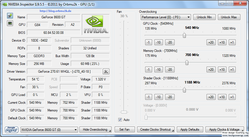
Task: Click the PayPal Donate button
Action: pyautogui.click(x=12, y=130)
